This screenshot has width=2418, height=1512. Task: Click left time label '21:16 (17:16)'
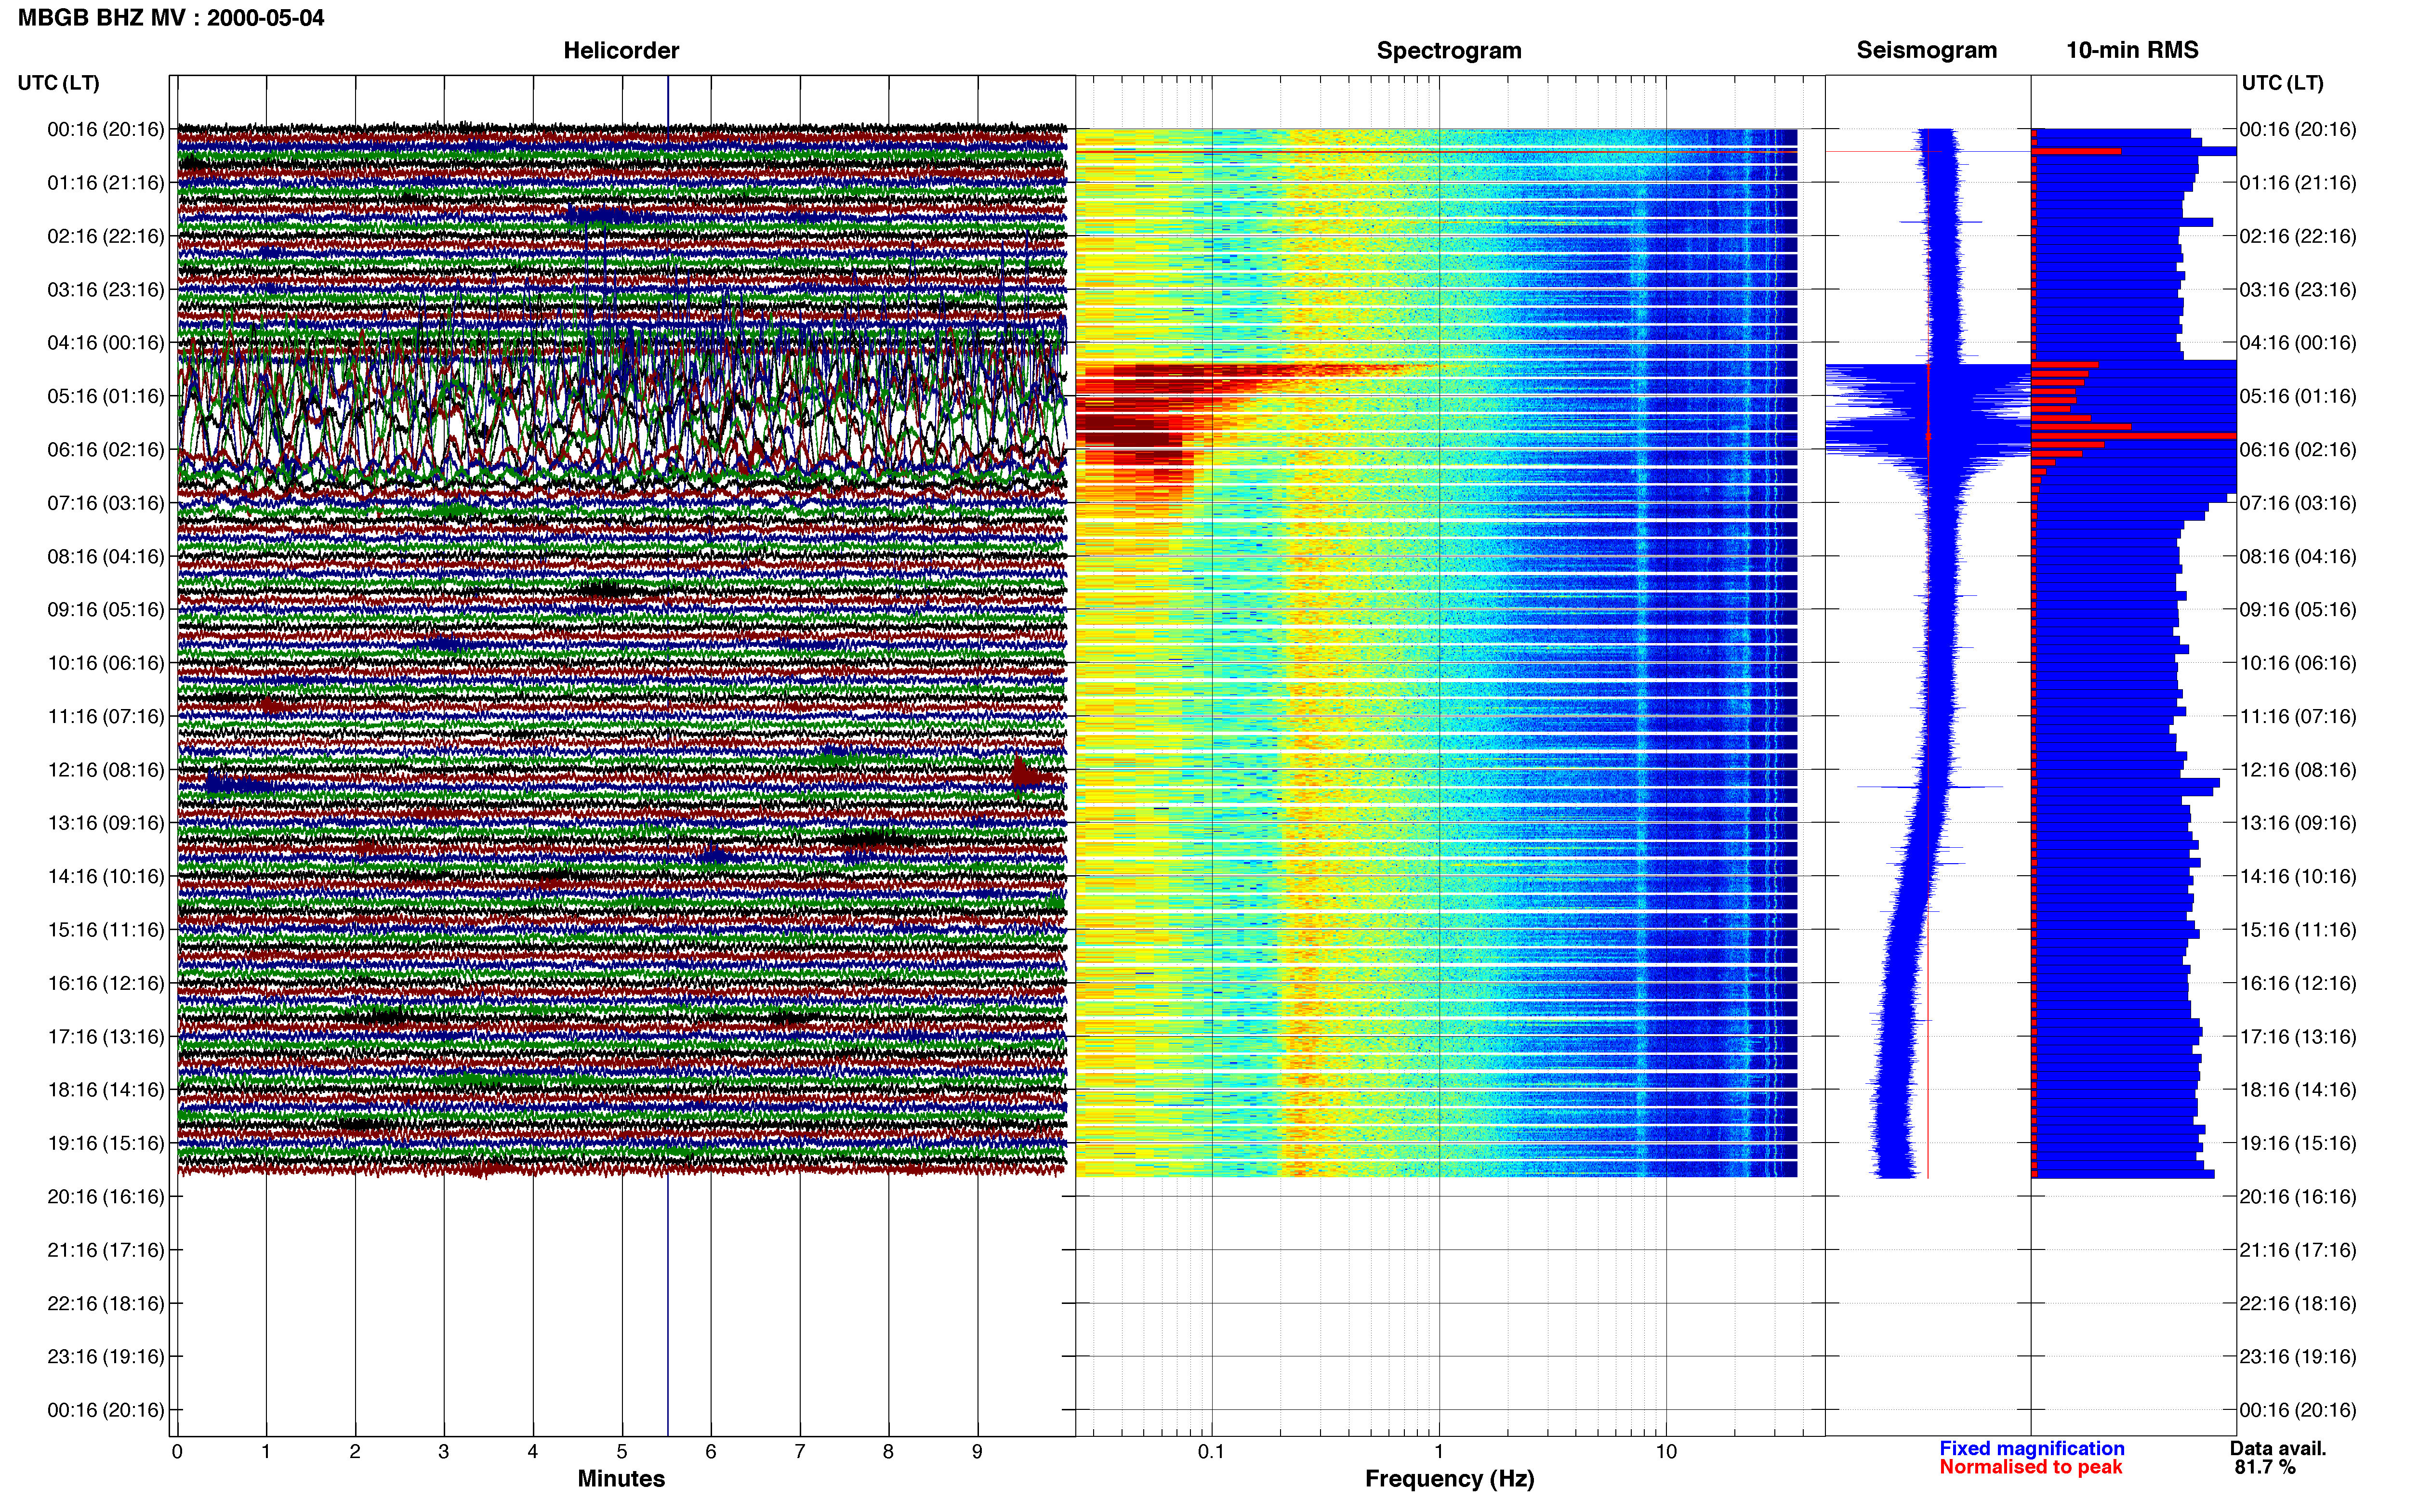point(105,1249)
